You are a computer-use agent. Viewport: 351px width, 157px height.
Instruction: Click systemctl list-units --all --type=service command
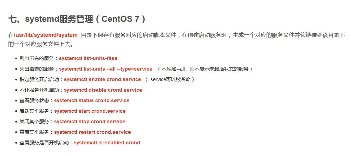(106, 69)
